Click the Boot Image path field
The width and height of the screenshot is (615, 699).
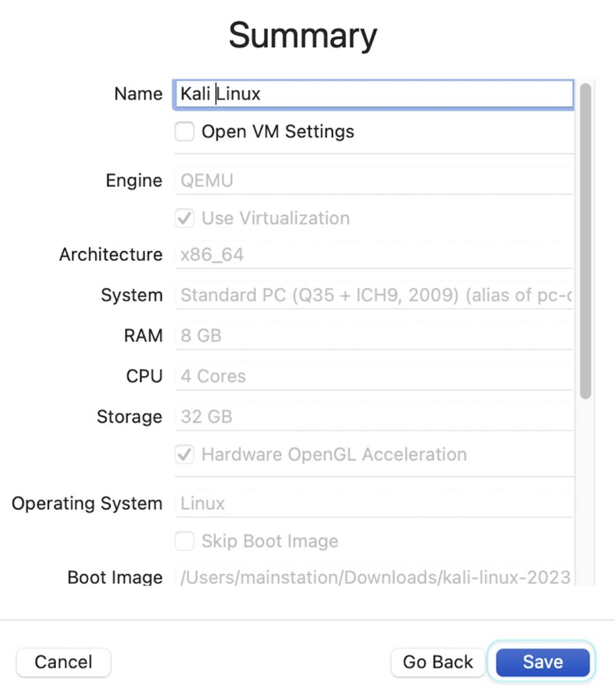click(x=374, y=577)
